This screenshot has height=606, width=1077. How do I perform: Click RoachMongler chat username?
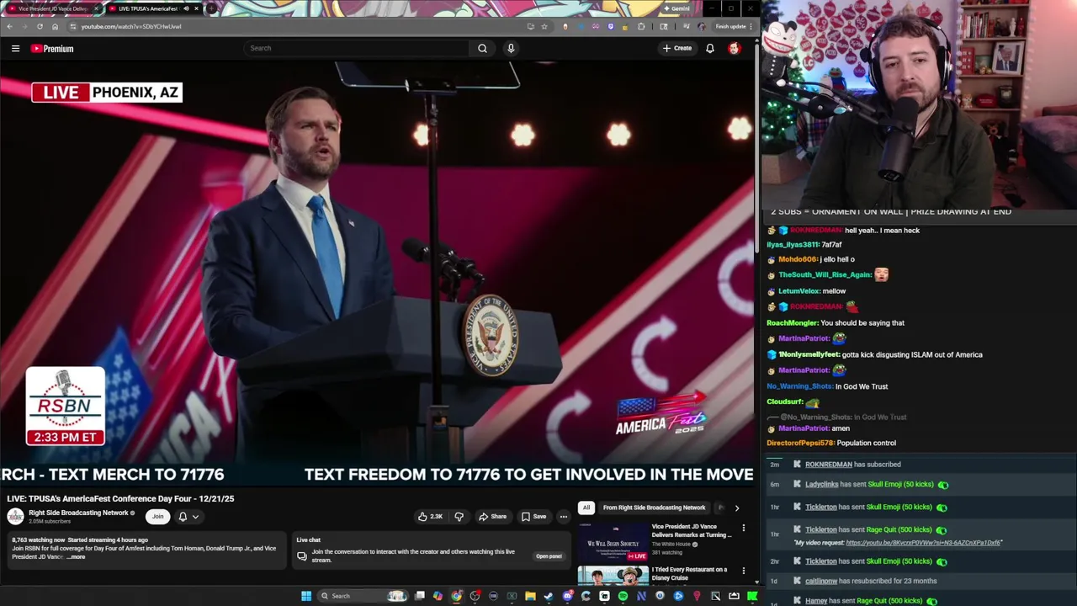pyautogui.click(x=792, y=323)
